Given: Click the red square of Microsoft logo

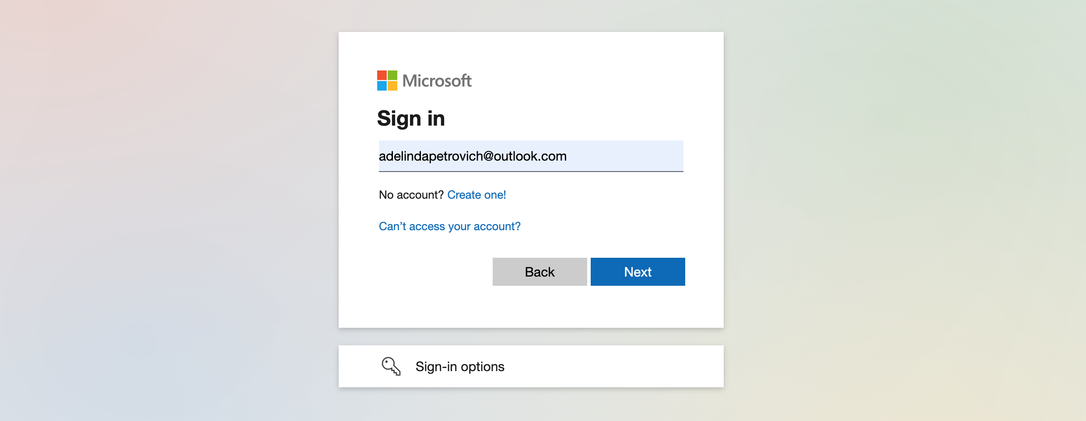Looking at the screenshot, I should click(382, 75).
